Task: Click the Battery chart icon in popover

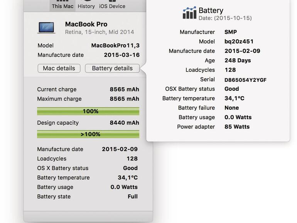Action: (x=189, y=13)
